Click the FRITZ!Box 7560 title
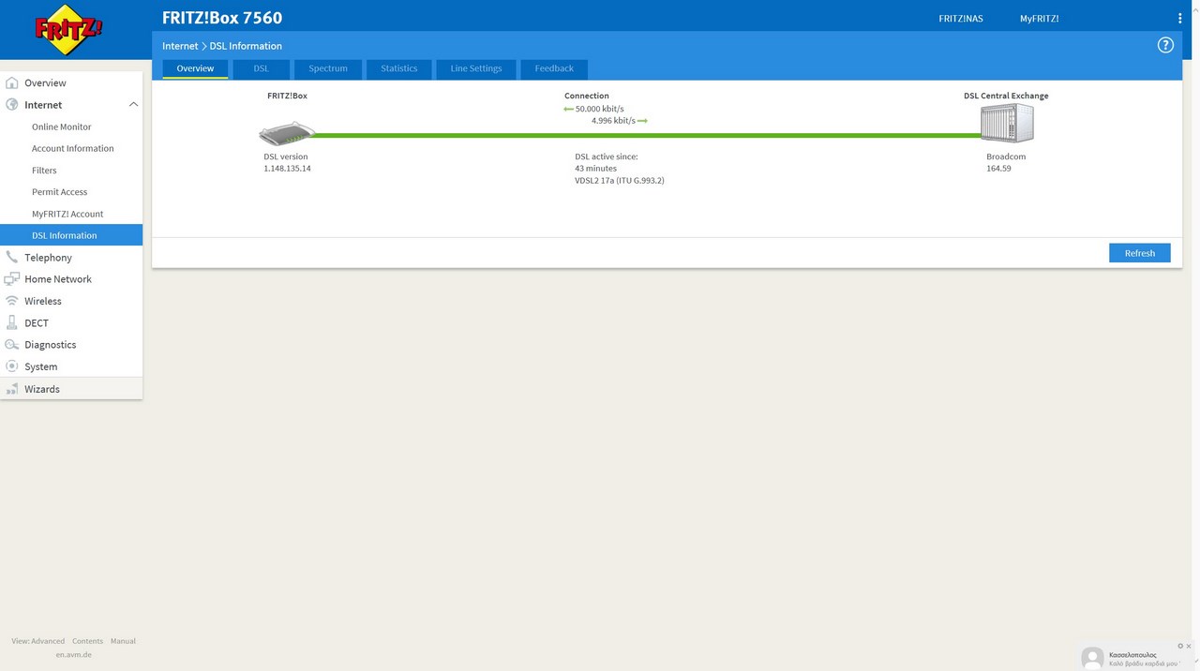This screenshot has height=671, width=1200. coord(222,18)
